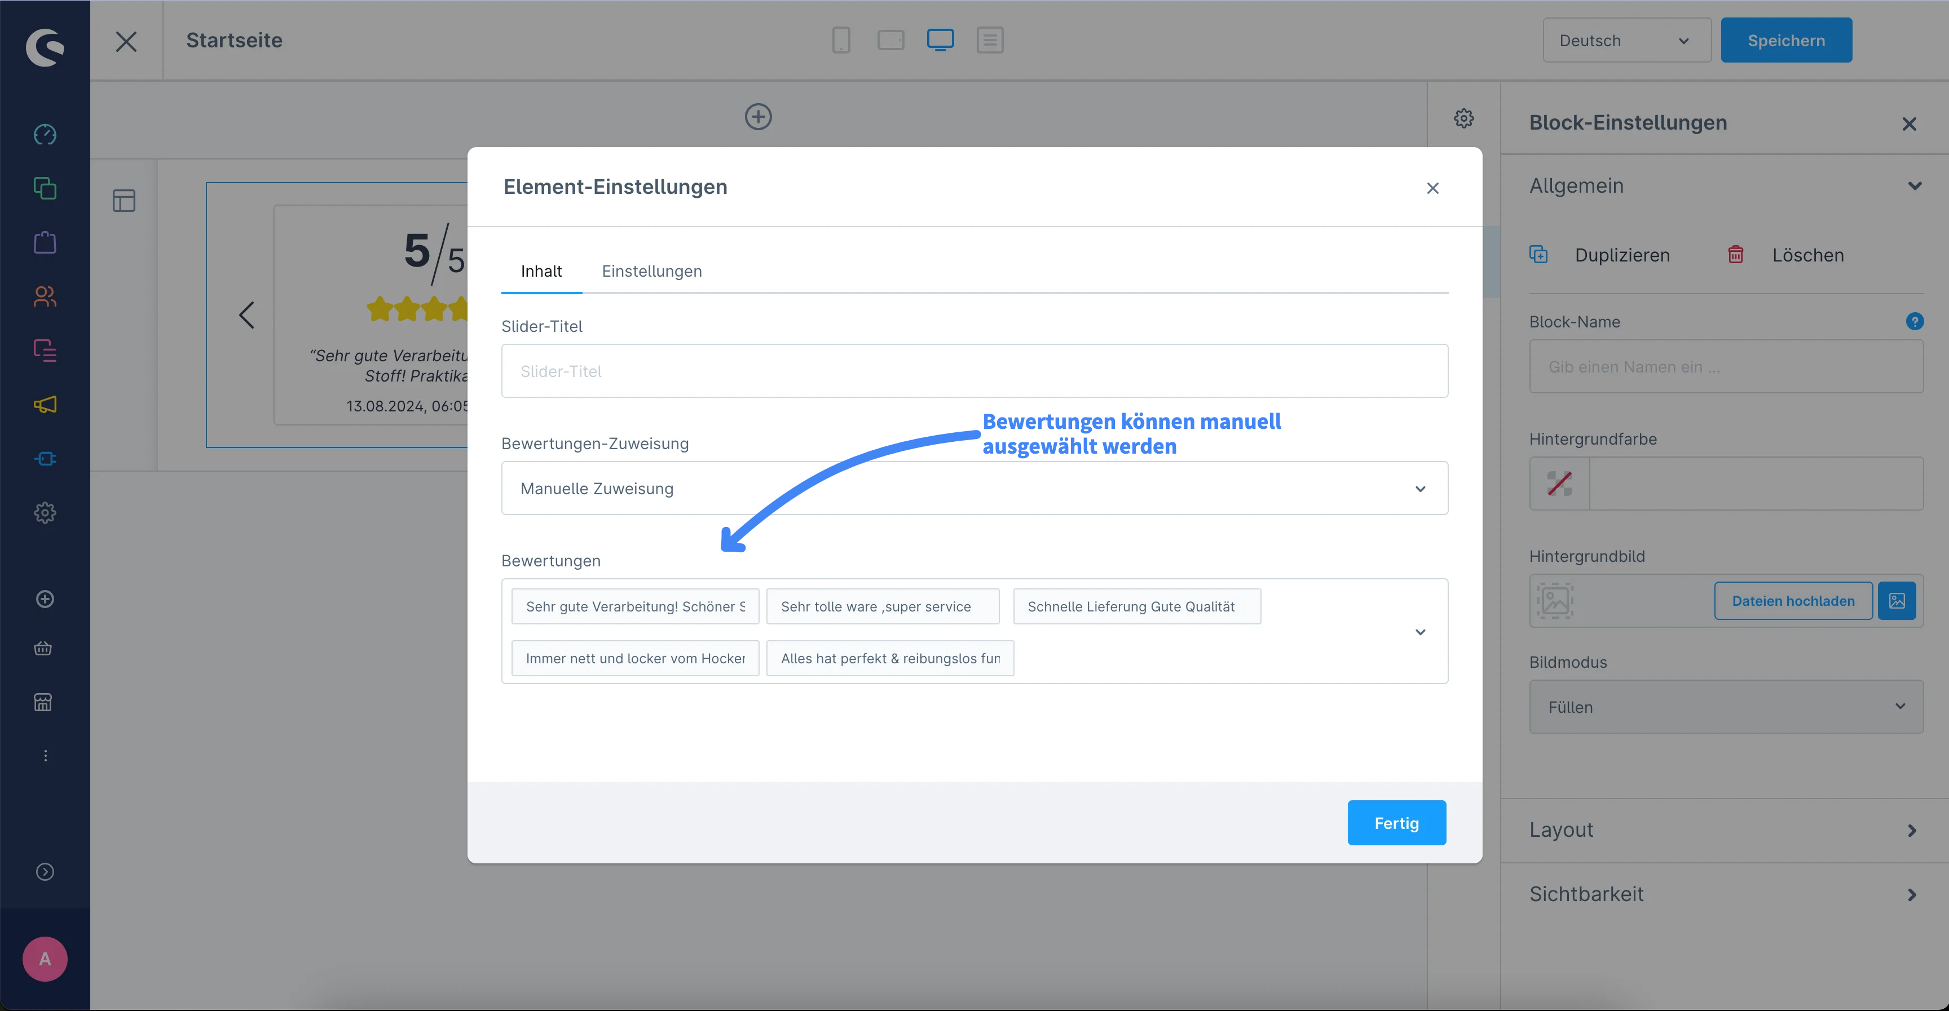Click the Hintergrundfarbe color swatch
This screenshot has width=1949, height=1011.
click(x=1559, y=484)
